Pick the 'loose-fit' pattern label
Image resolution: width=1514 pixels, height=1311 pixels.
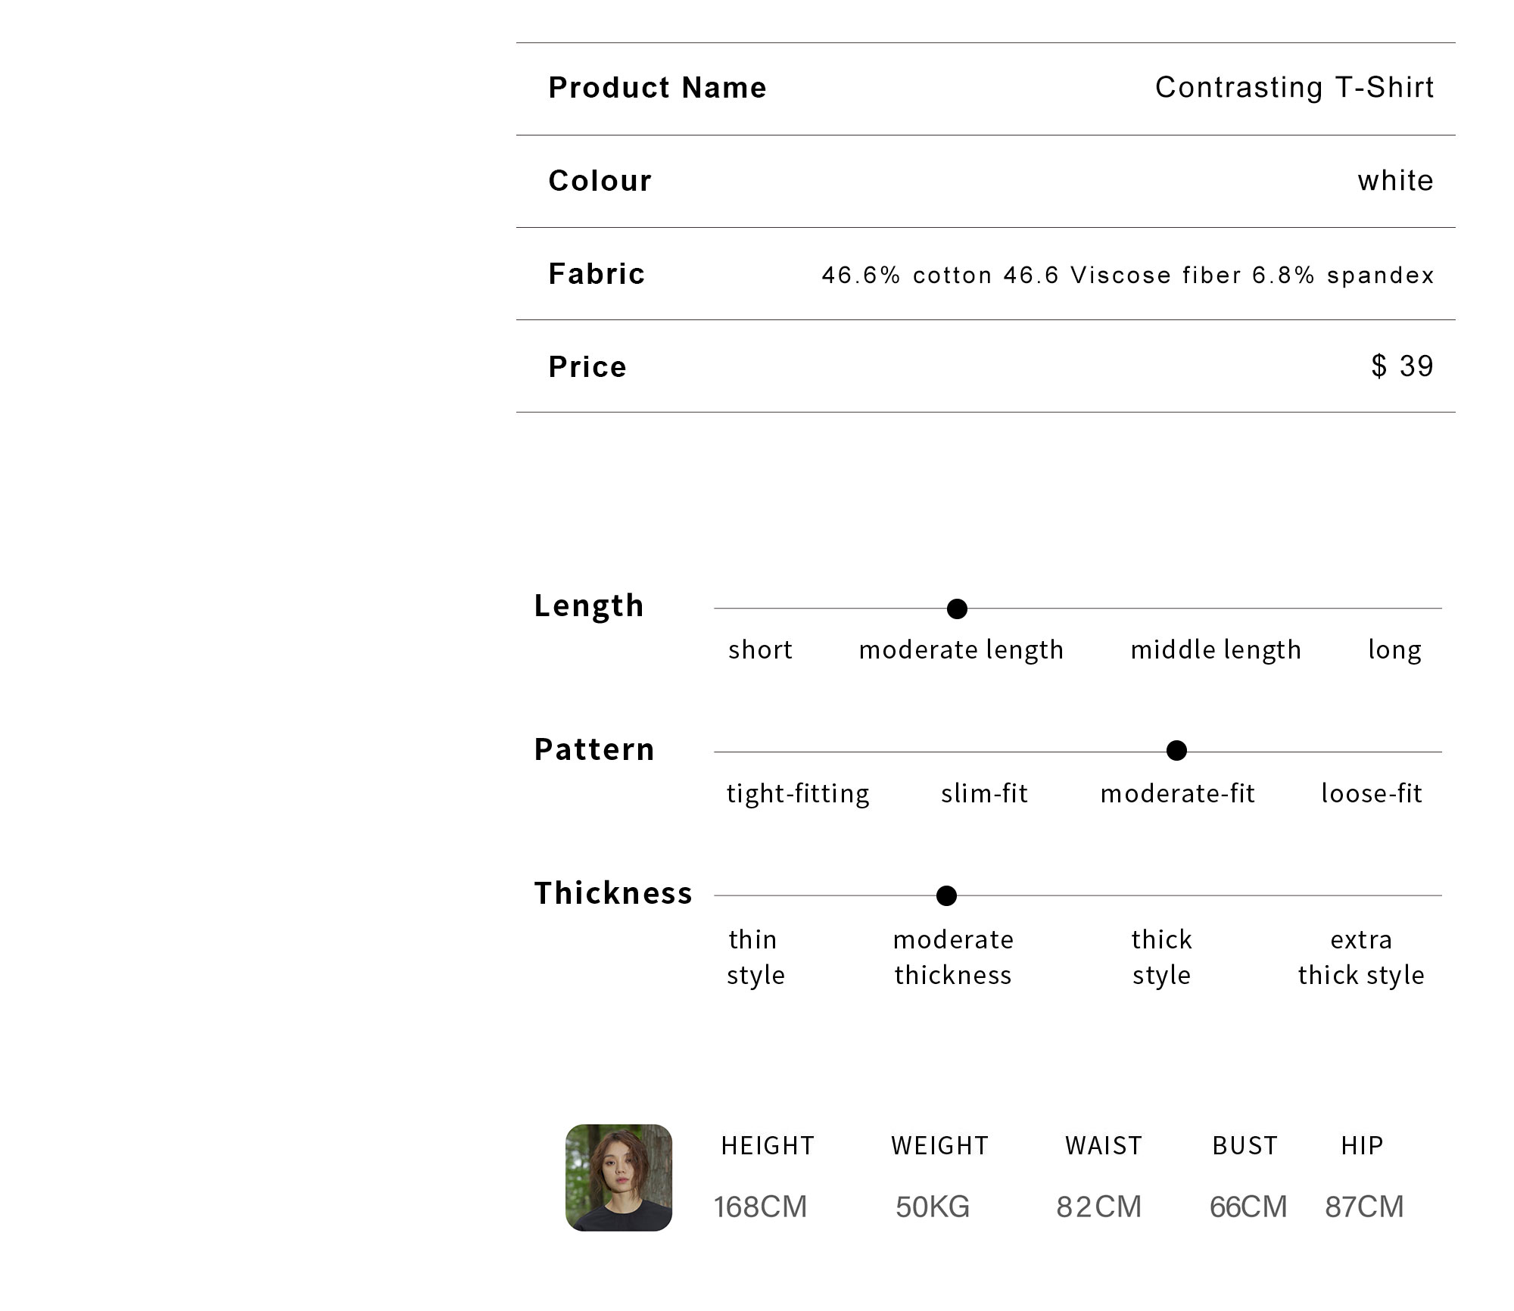[1372, 793]
